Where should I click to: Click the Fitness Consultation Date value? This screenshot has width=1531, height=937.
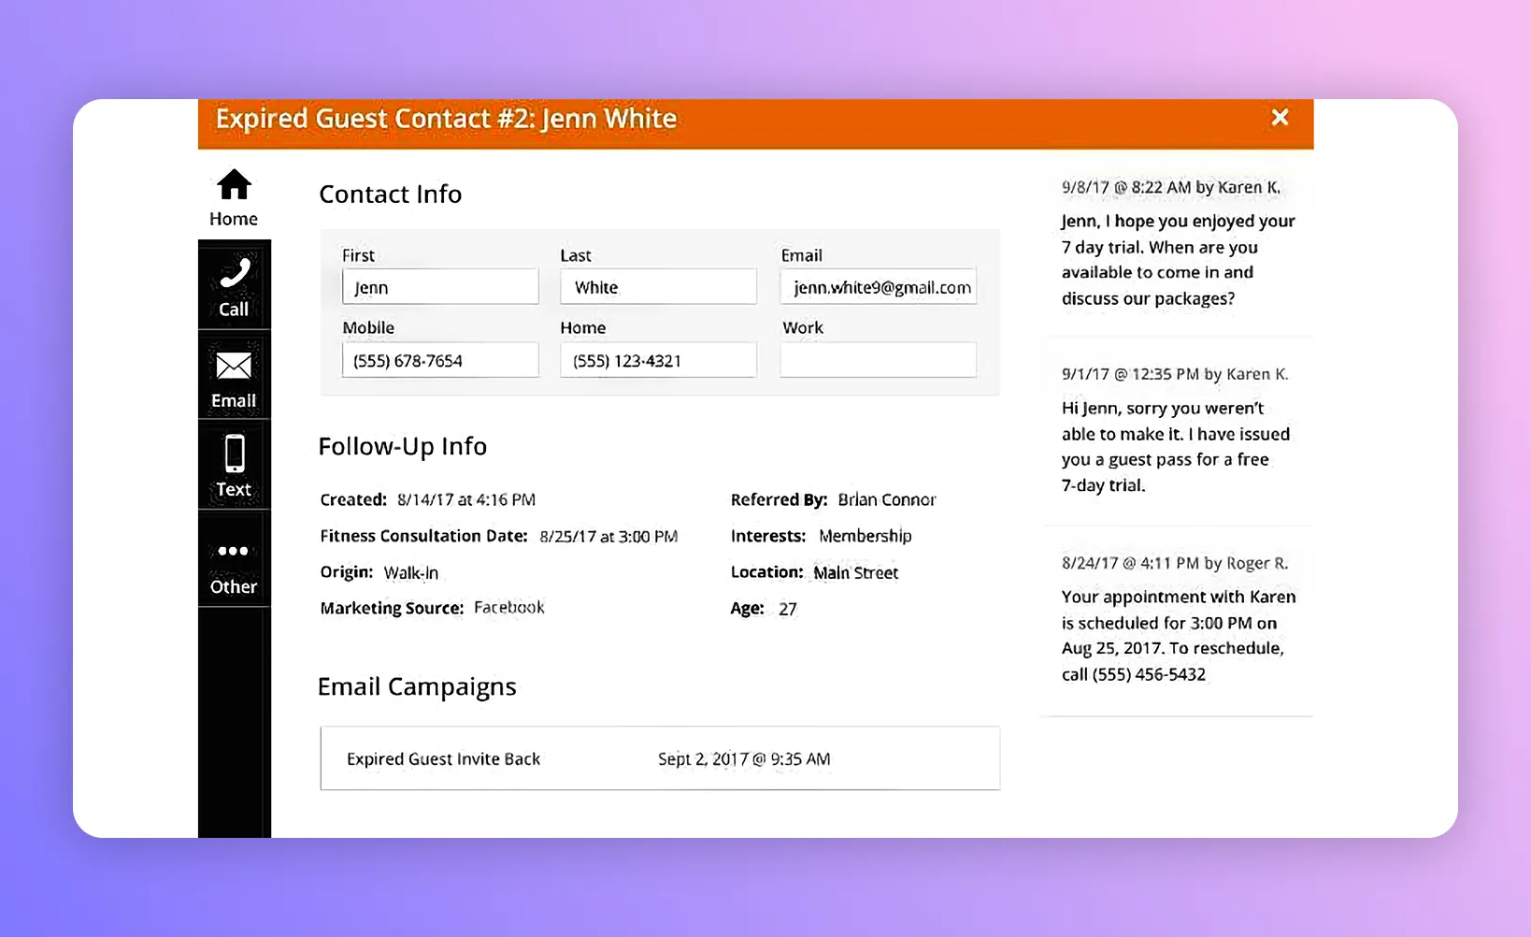[608, 536]
